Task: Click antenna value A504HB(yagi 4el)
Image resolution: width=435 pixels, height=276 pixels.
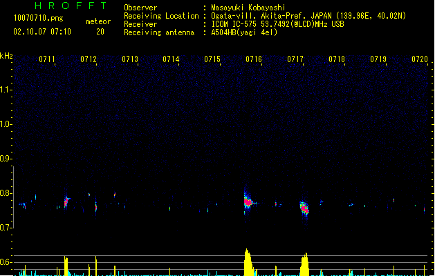Action: 244,32
